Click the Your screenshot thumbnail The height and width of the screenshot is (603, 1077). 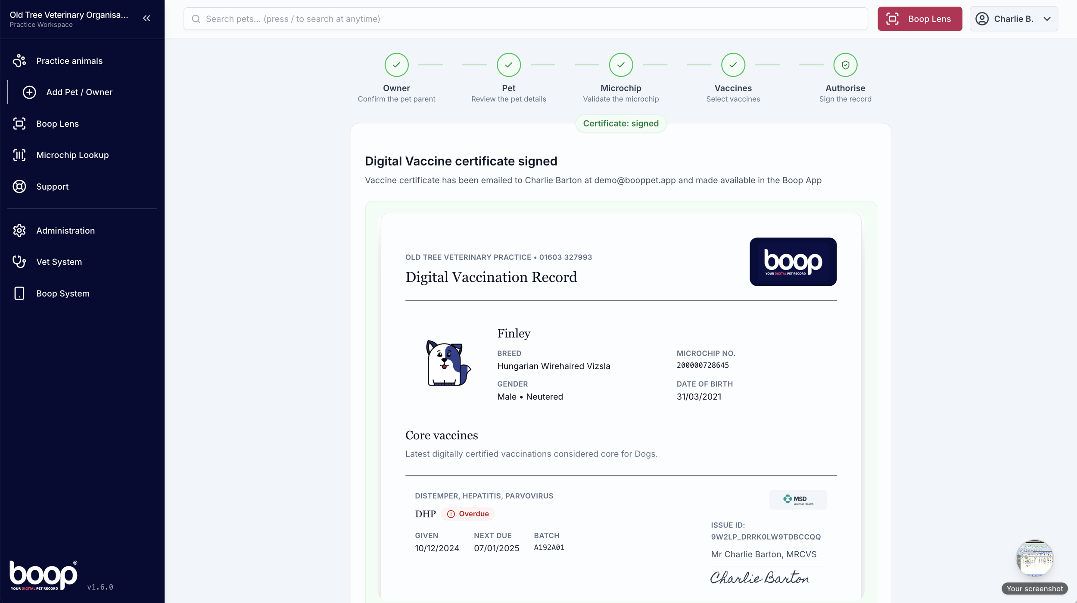coord(1034,559)
